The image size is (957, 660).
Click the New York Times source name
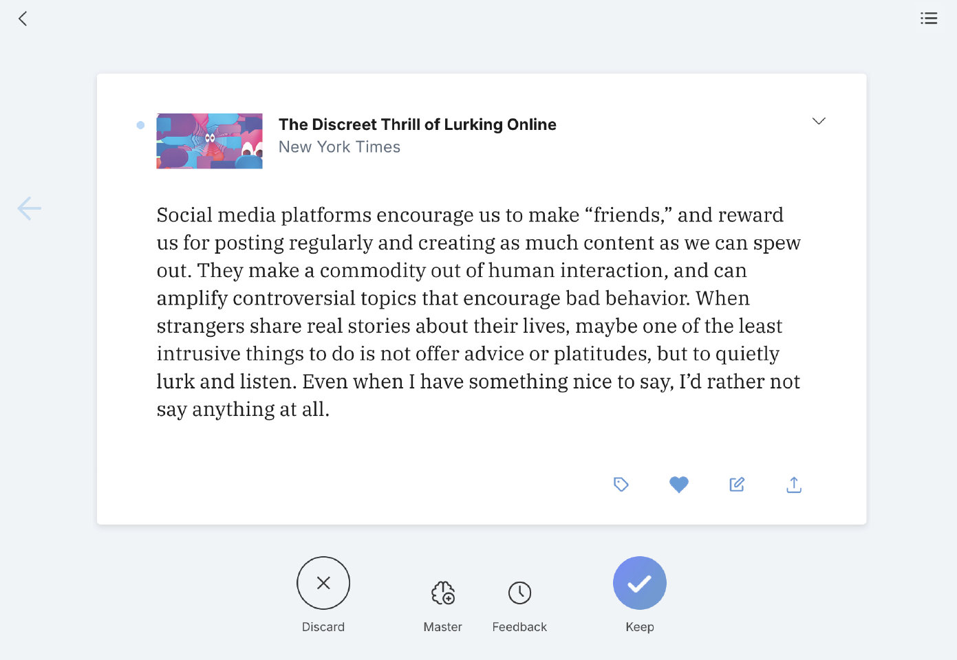(339, 147)
